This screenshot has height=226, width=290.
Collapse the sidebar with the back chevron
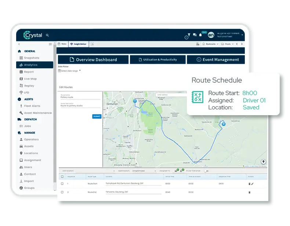point(19,44)
